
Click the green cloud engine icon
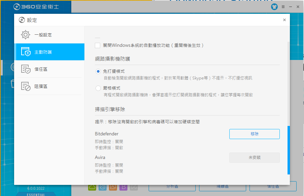[92, 187]
